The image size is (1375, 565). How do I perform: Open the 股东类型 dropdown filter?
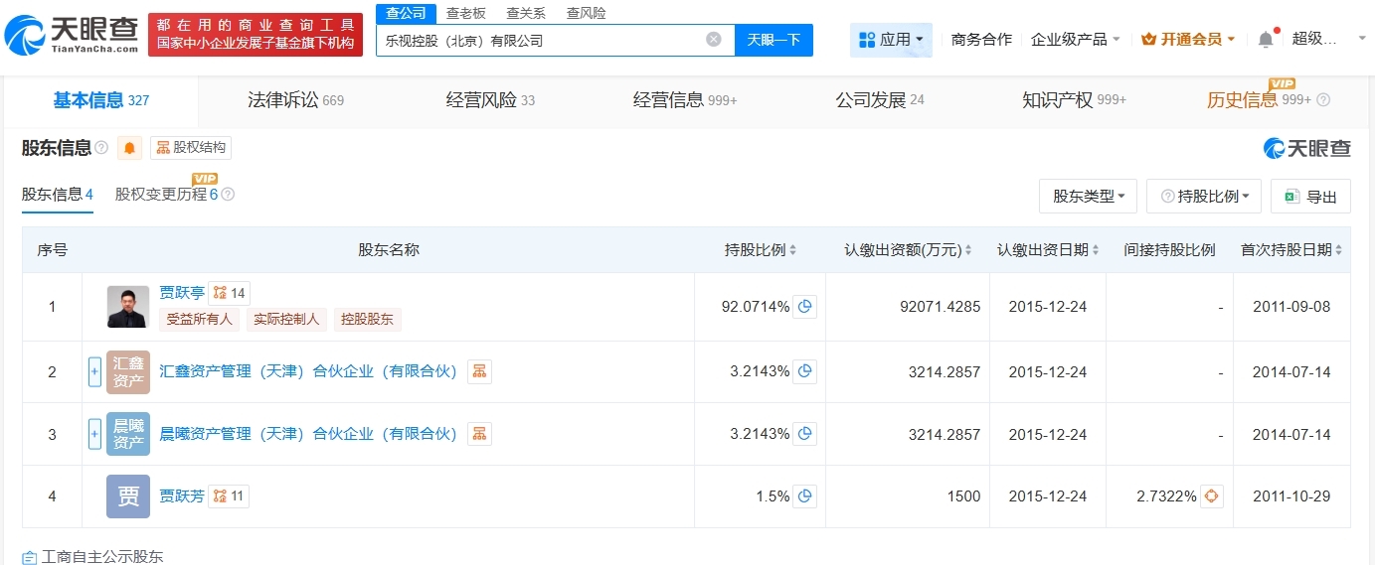click(x=1088, y=197)
